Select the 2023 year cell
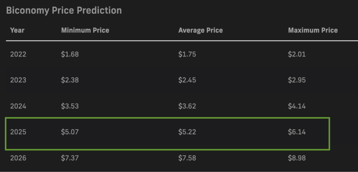The width and height of the screenshot is (358, 172). [x=18, y=80]
